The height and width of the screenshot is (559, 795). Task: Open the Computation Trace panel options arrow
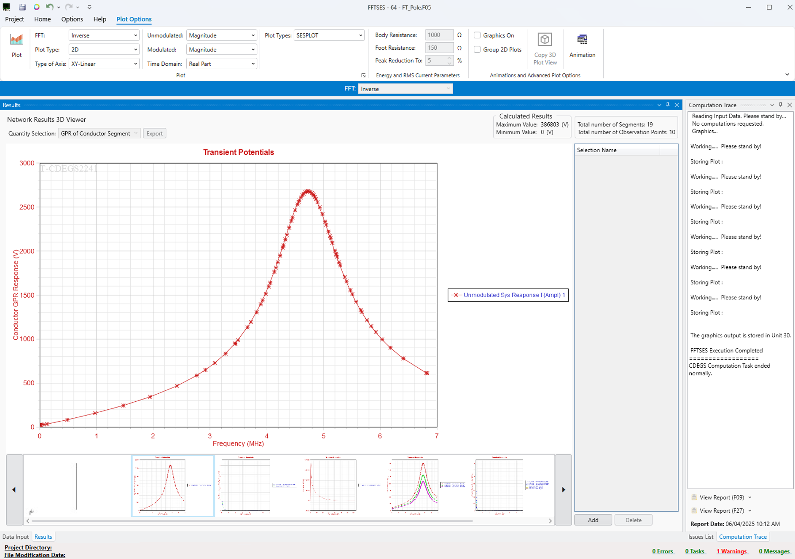772,105
